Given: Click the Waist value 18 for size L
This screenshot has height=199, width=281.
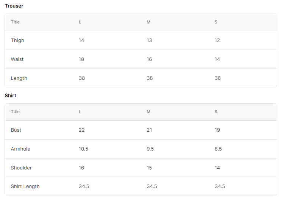Looking at the screenshot, I should 81,59.
